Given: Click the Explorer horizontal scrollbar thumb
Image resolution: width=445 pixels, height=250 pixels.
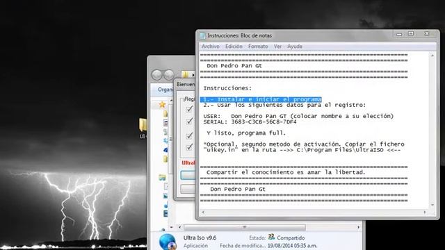Looking at the screenshot, I should (x=244, y=227).
